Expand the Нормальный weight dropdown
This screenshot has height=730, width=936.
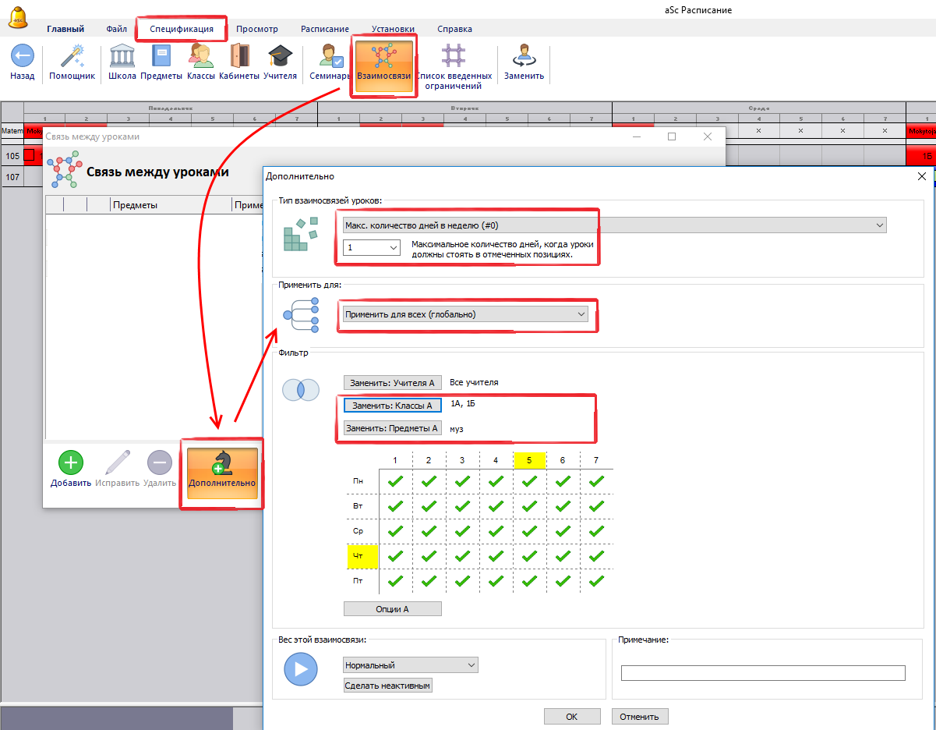(x=410, y=665)
